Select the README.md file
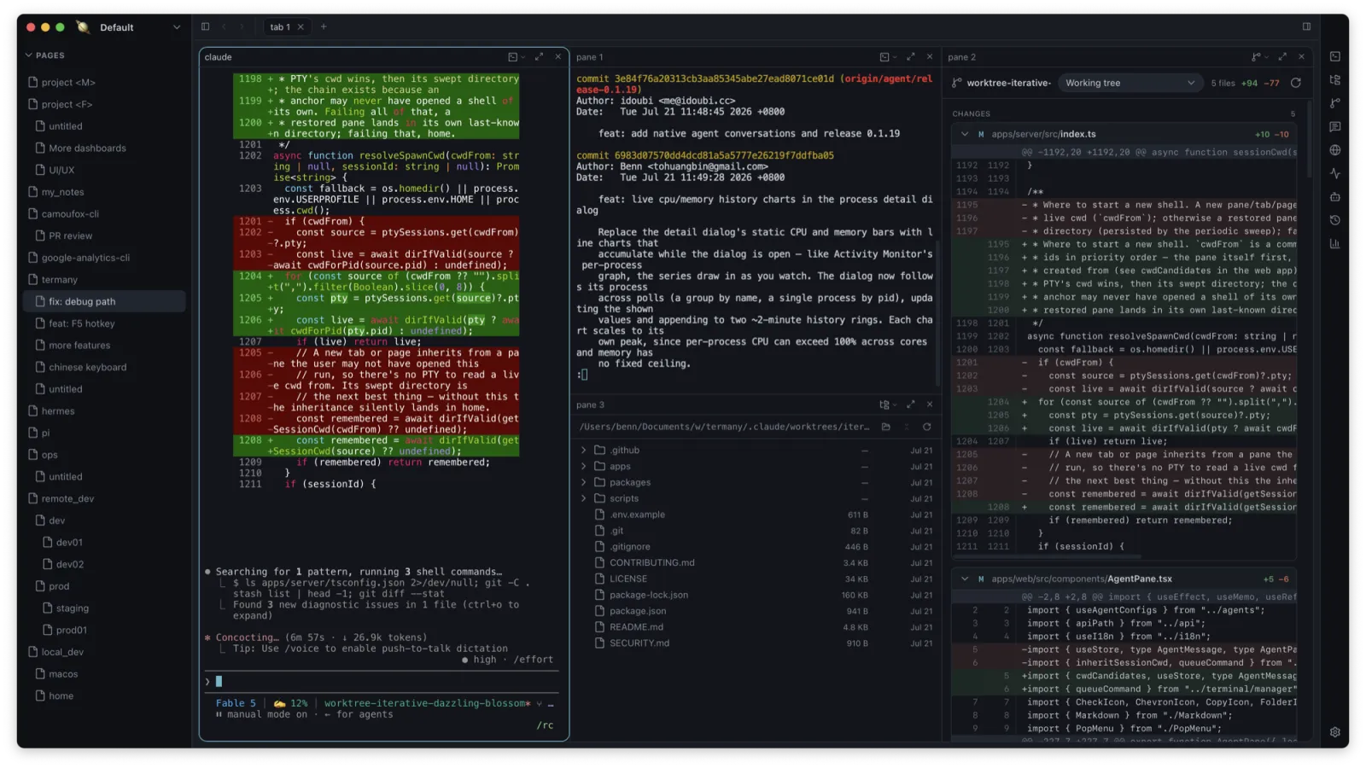The image size is (1366, 768). tap(756, 627)
